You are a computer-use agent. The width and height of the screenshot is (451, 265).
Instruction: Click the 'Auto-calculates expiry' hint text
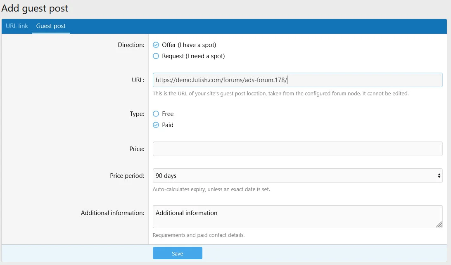pyautogui.click(x=211, y=189)
